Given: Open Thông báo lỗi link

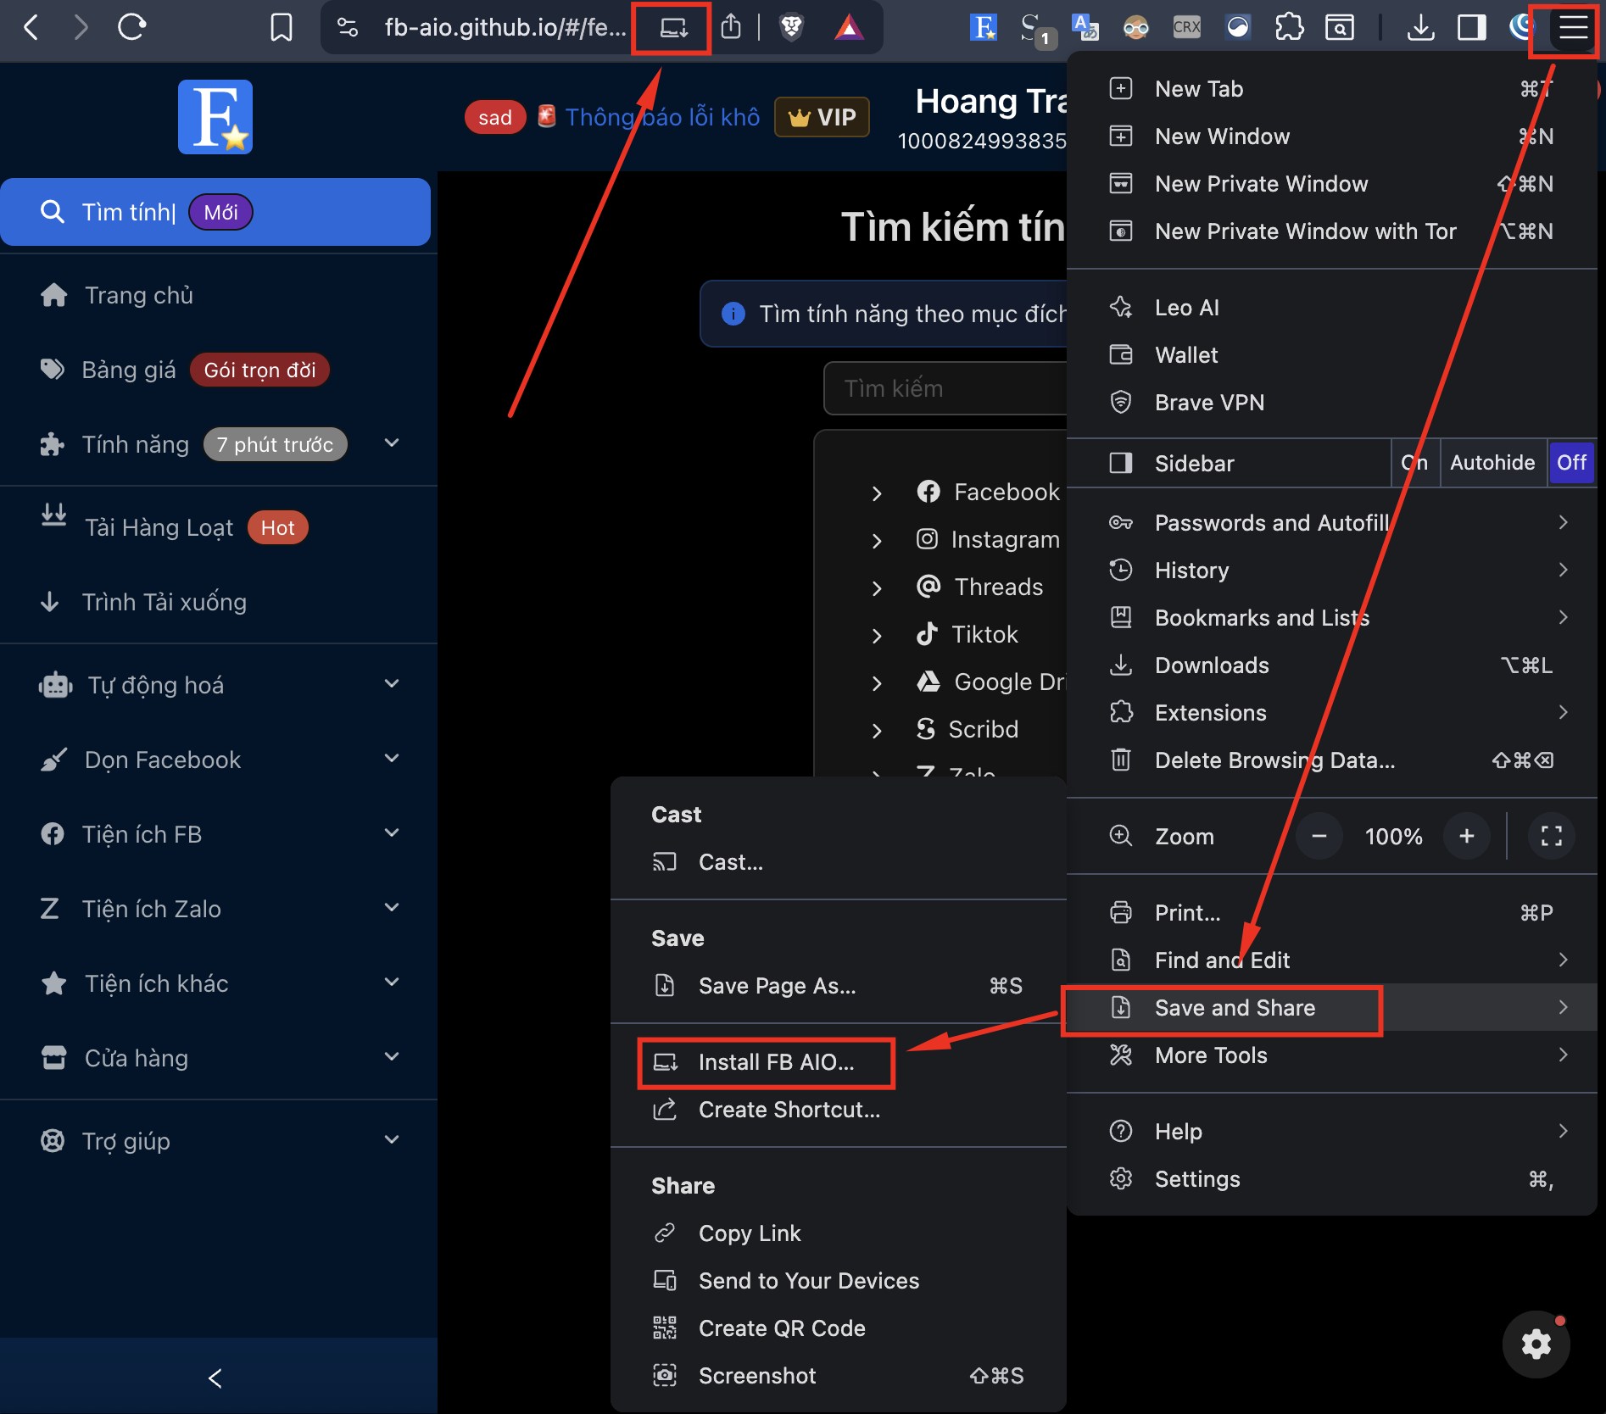Looking at the screenshot, I should click(662, 117).
